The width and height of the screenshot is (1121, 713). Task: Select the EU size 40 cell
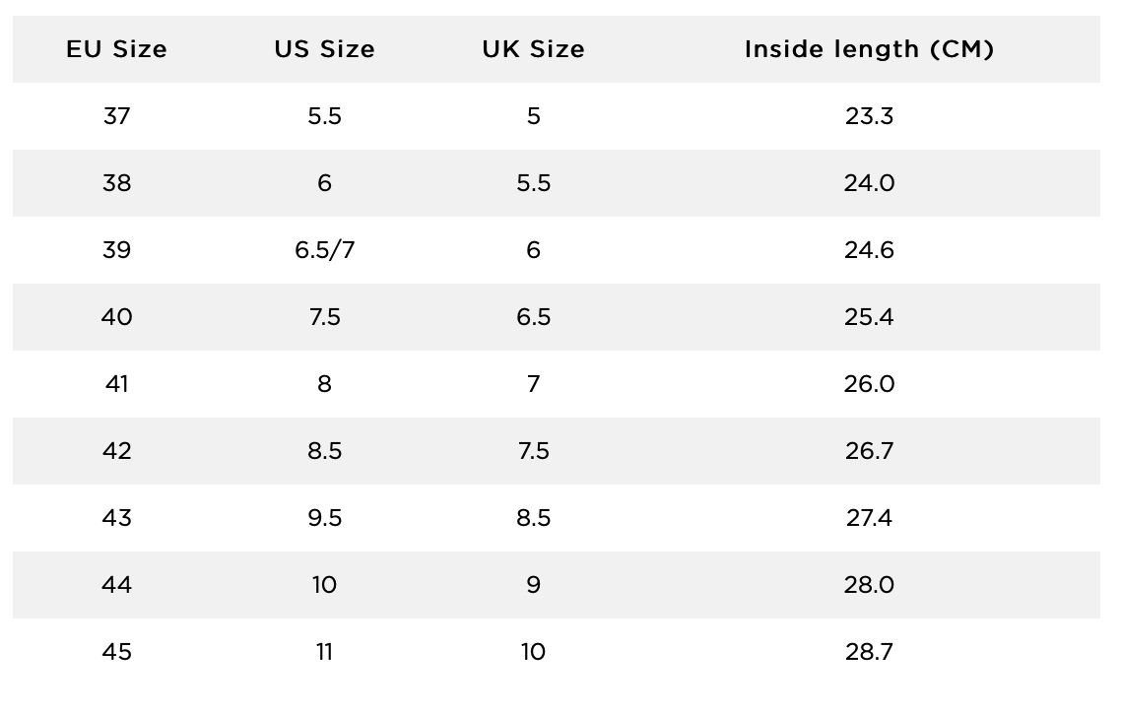click(116, 316)
